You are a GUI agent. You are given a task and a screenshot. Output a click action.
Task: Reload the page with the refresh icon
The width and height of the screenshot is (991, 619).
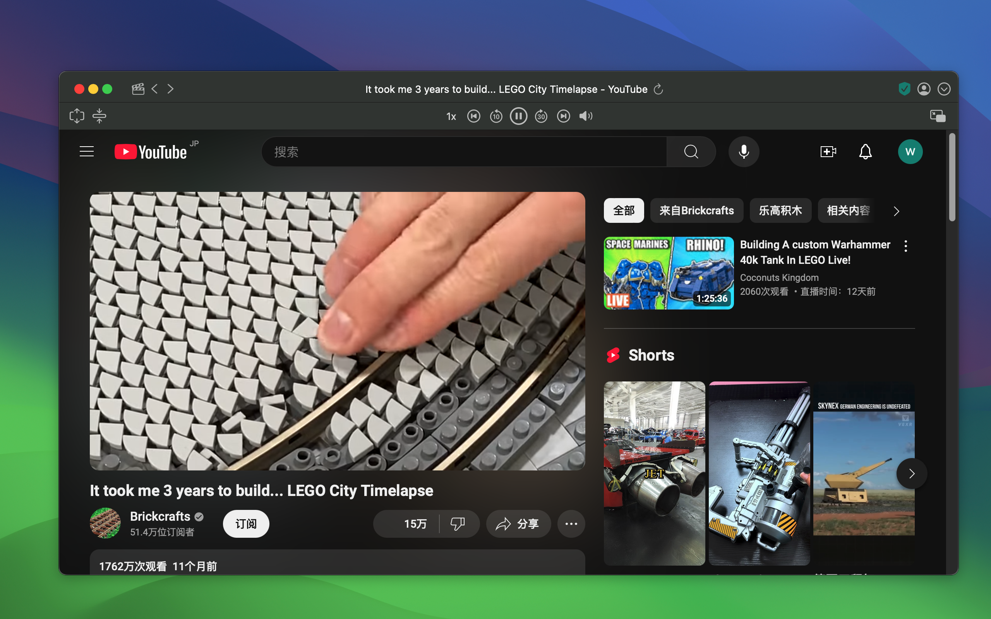pos(658,89)
